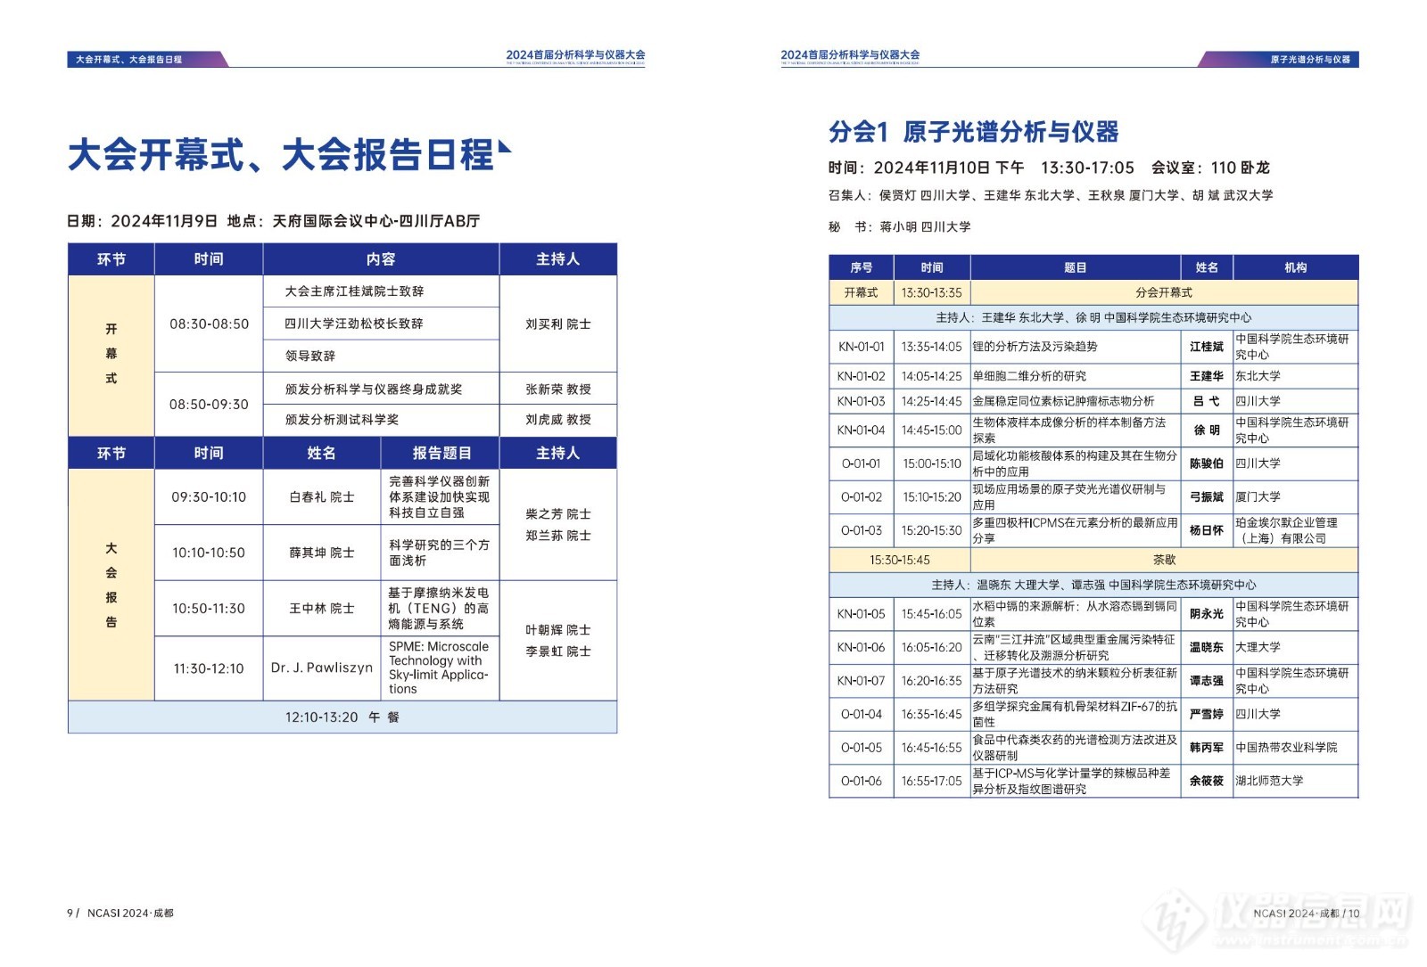Click the row 颁发分析测试科学奖

point(381,420)
